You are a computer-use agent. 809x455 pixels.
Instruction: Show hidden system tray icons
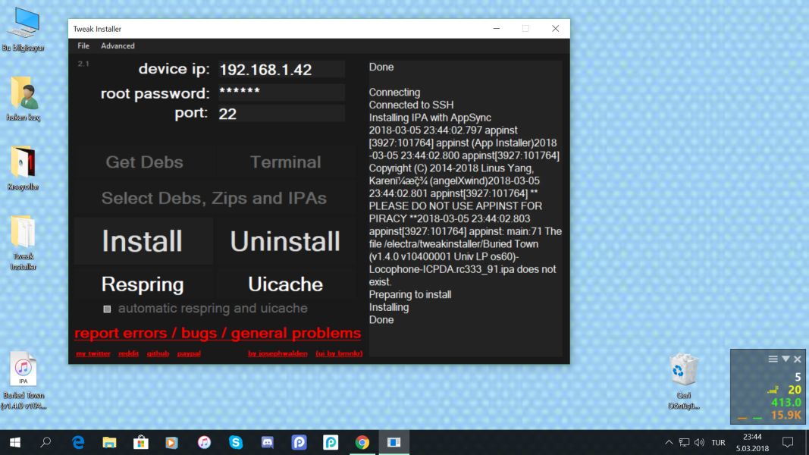(669, 442)
